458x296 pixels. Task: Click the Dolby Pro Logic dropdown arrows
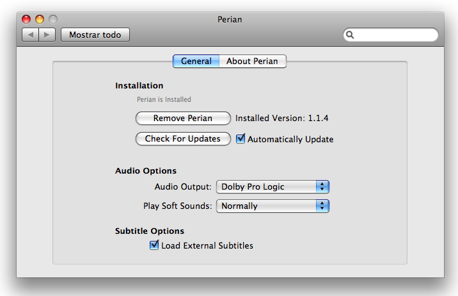[x=322, y=186]
